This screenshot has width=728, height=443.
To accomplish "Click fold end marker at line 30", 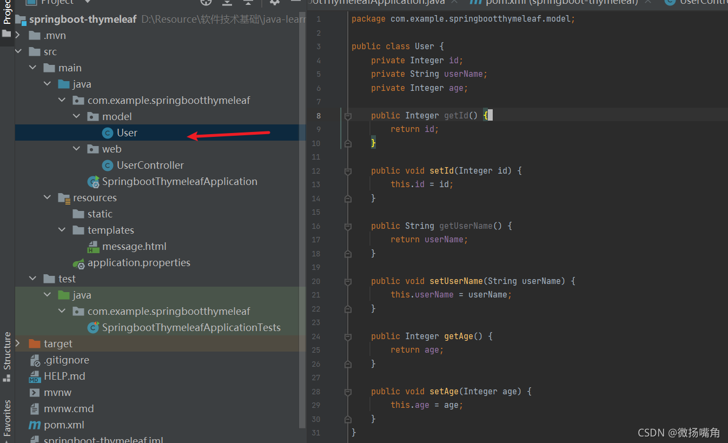I will [348, 419].
